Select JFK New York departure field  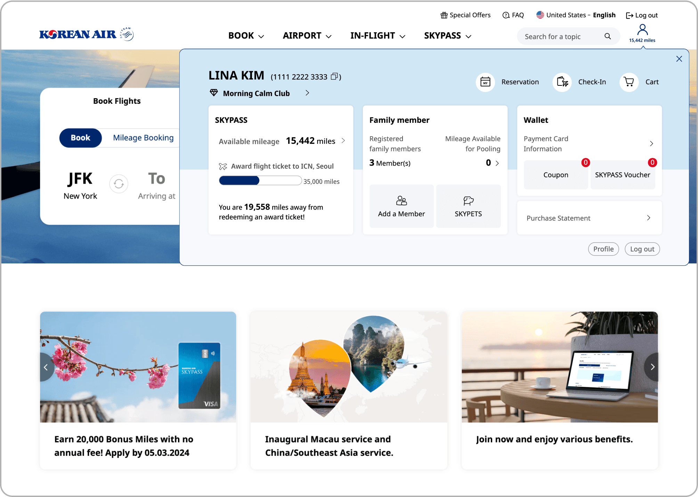[x=80, y=186]
